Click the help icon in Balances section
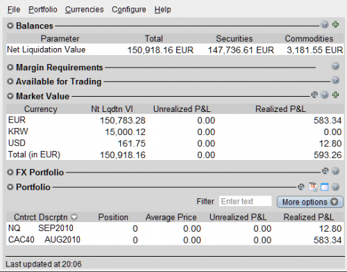The height and width of the screenshot is (272, 347). pyautogui.click(x=325, y=24)
